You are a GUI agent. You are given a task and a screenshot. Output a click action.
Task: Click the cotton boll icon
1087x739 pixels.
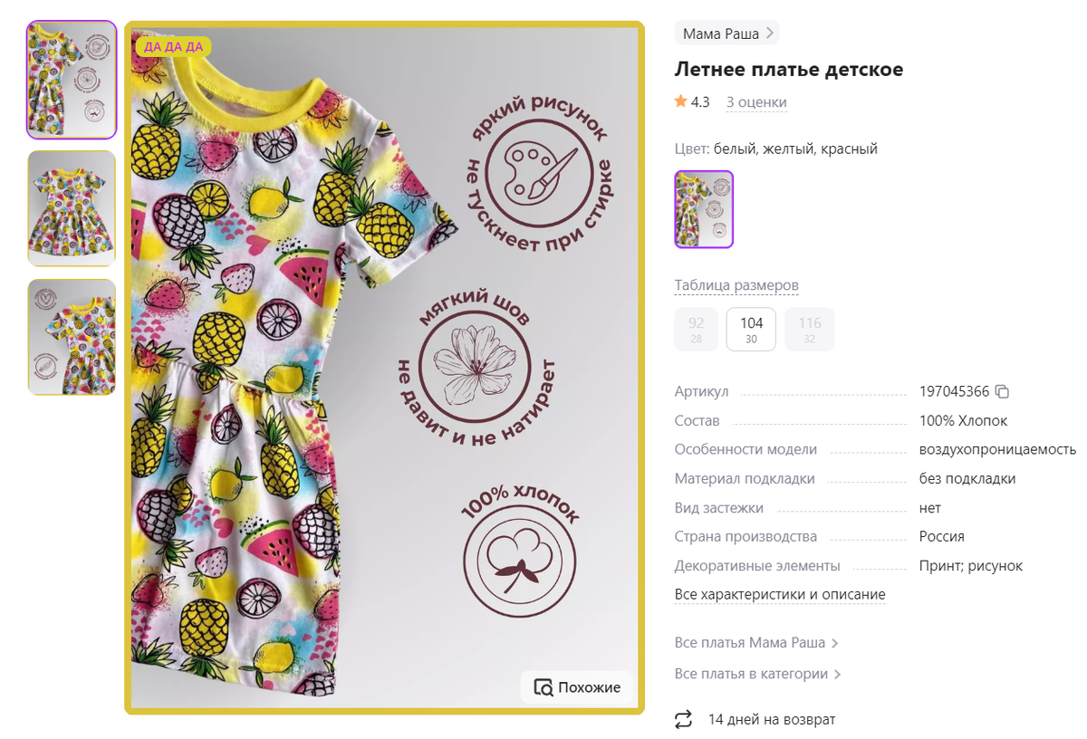pyautogui.click(x=519, y=561)
